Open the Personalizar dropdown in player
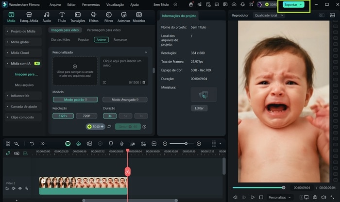 (279, 197)
